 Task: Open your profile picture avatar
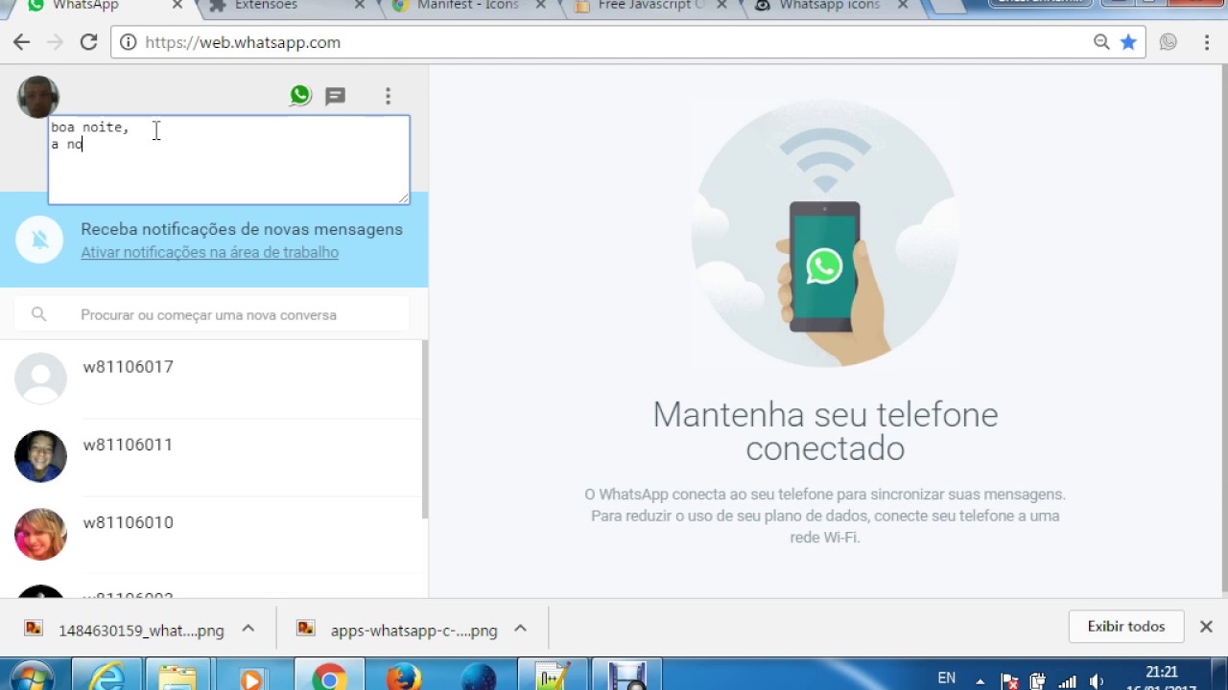(x=38, y=96)
